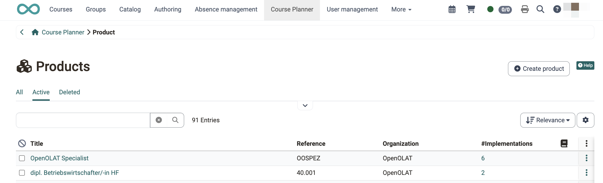
Task: Expand the filter chevron below tabs
Action: click(305, 105)
